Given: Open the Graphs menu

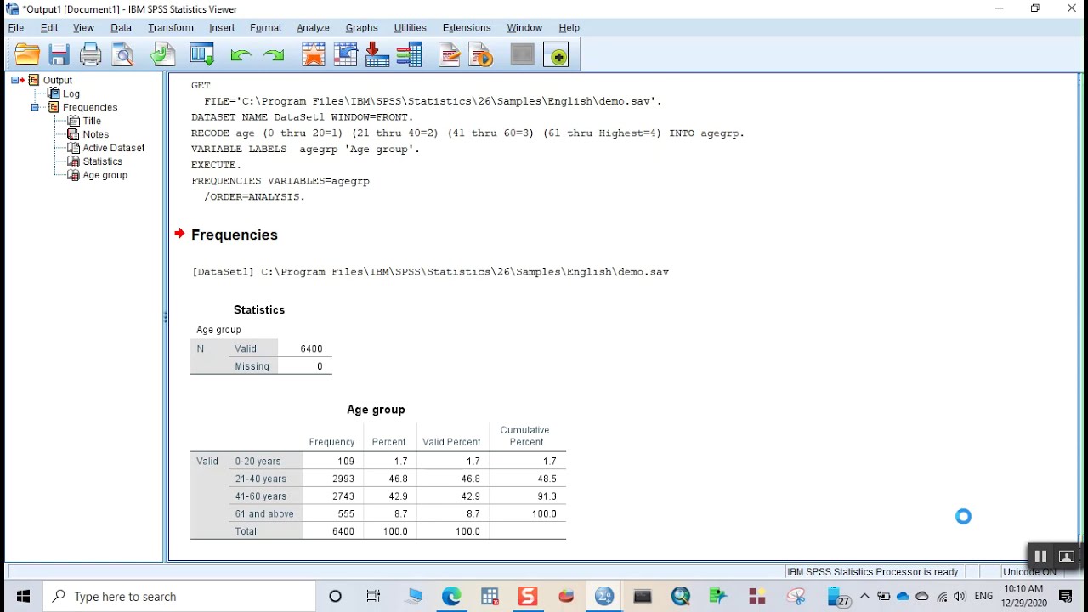Looking at the screenshot, I should 361,28.
